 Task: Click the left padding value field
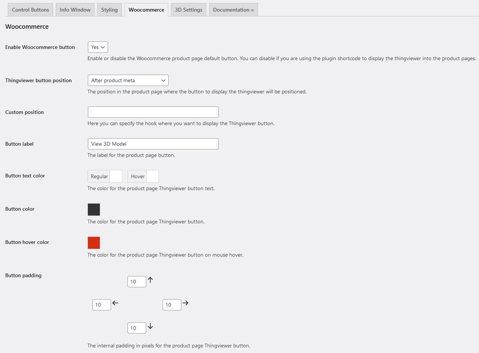(x=102, y=305)
